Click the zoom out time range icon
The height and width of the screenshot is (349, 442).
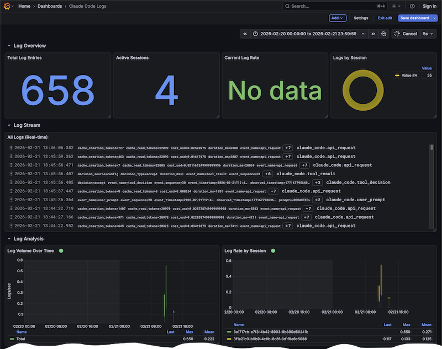pos(384,34)
